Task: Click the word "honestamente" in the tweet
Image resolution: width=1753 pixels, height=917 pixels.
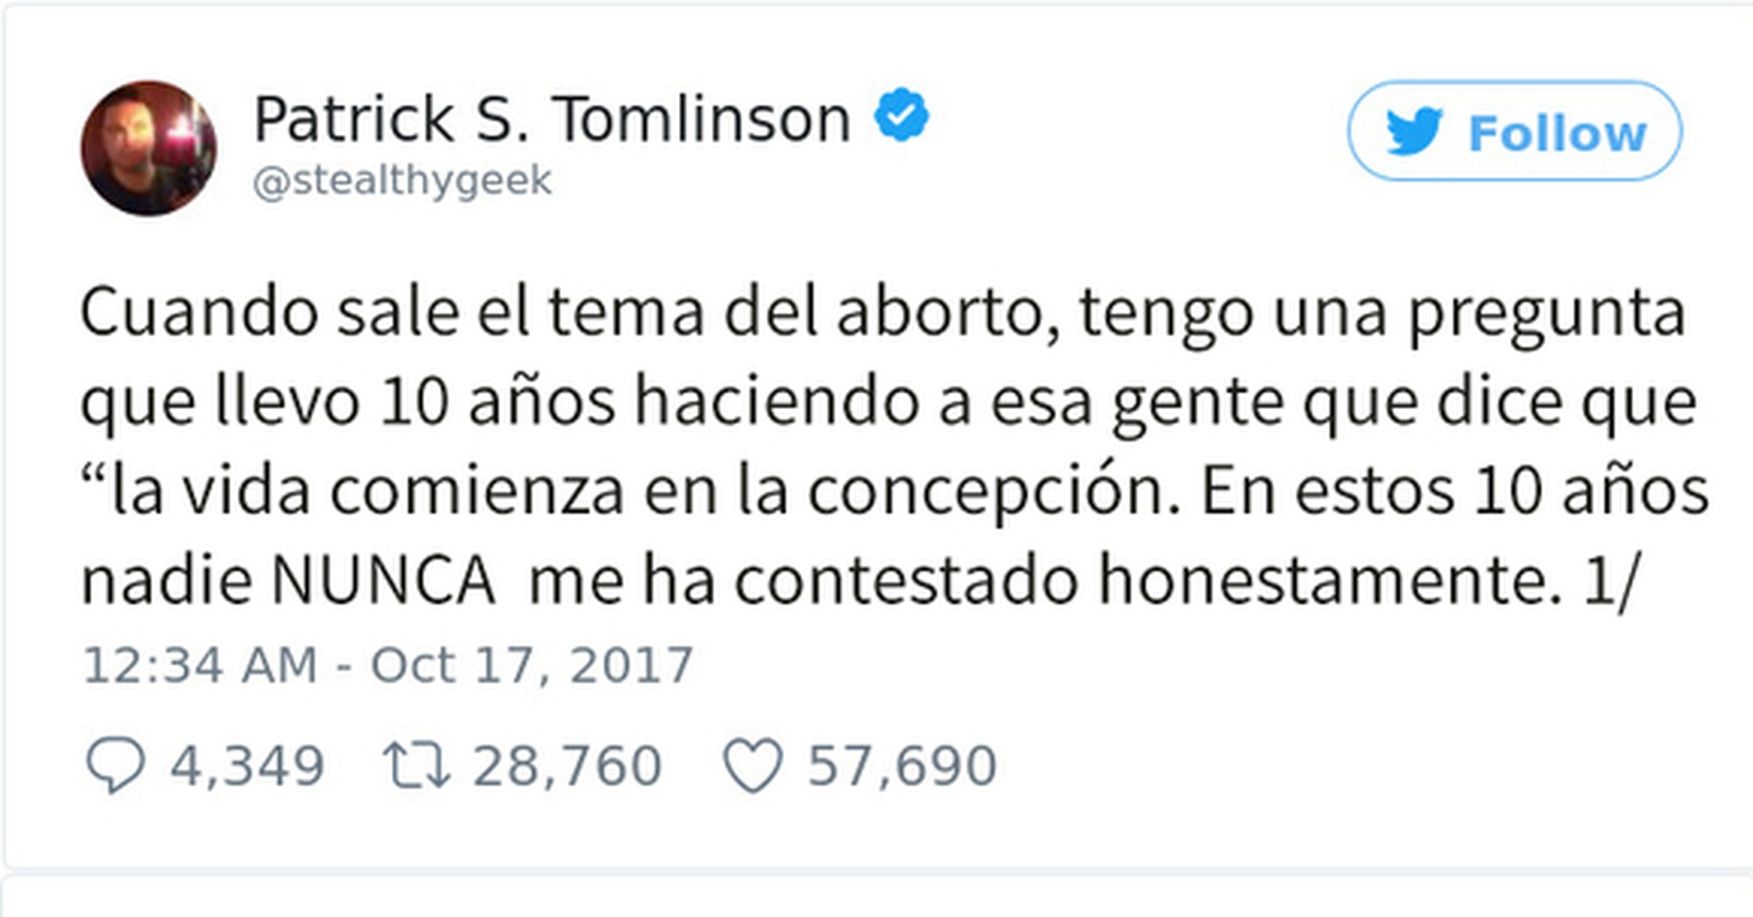Action: [1329, 580]
